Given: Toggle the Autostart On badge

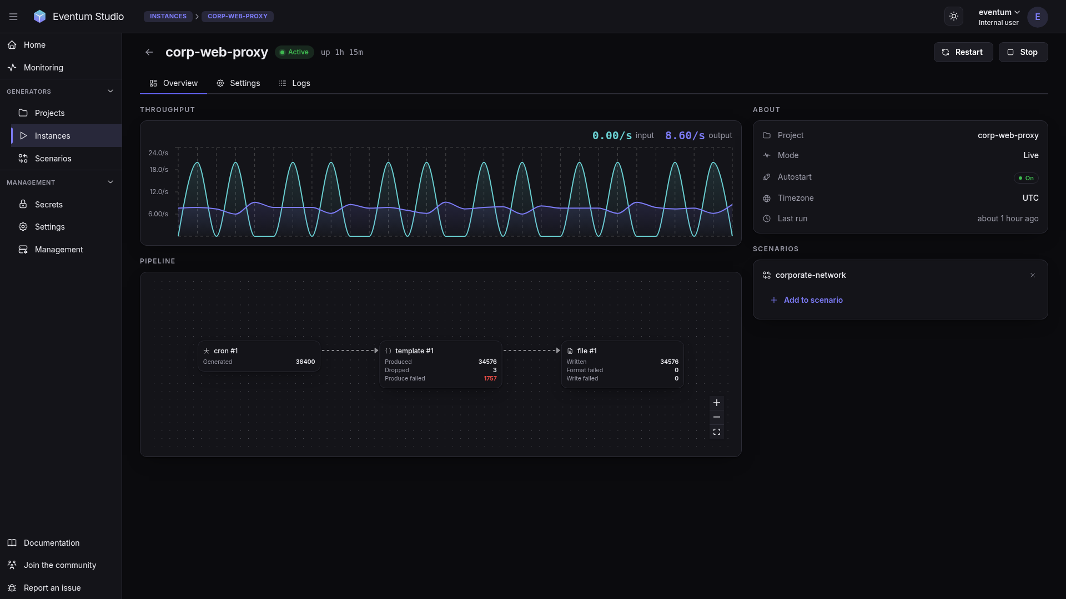Looking at the screenshot, I should click(x=1026, y=178).
